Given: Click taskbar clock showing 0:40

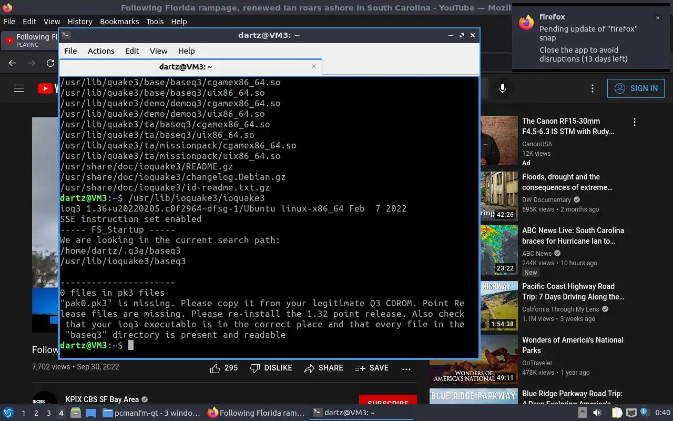Looking at the screenshot, I should click(663, 413).
